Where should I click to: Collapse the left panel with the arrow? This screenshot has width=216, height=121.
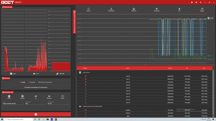point(74,8)
